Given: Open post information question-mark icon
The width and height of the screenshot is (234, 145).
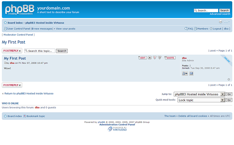Looking at the screenshot, I should (x=160, y=58).
